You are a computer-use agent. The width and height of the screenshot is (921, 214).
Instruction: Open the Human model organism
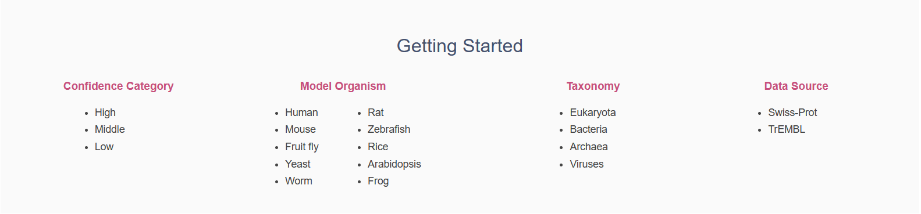pos(301,113)
